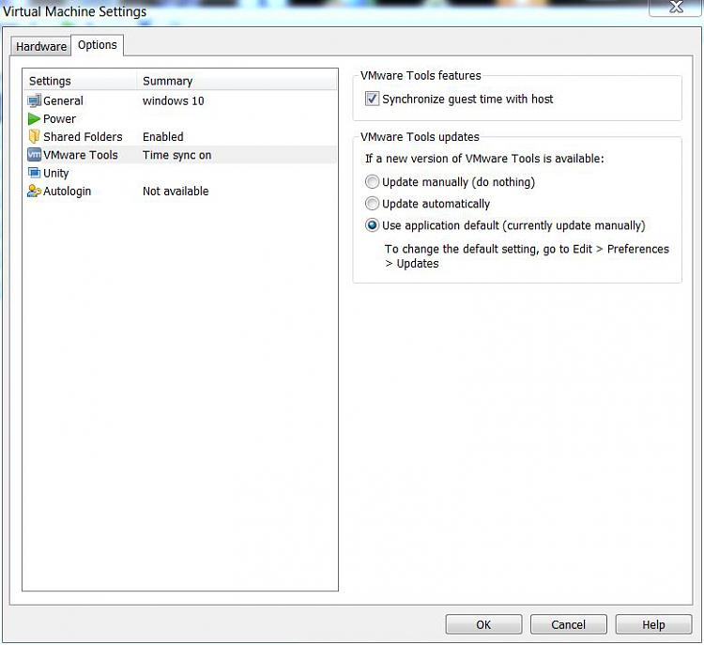Select the Unity row label
Screen dimensions: 704x645
point(56,174)
